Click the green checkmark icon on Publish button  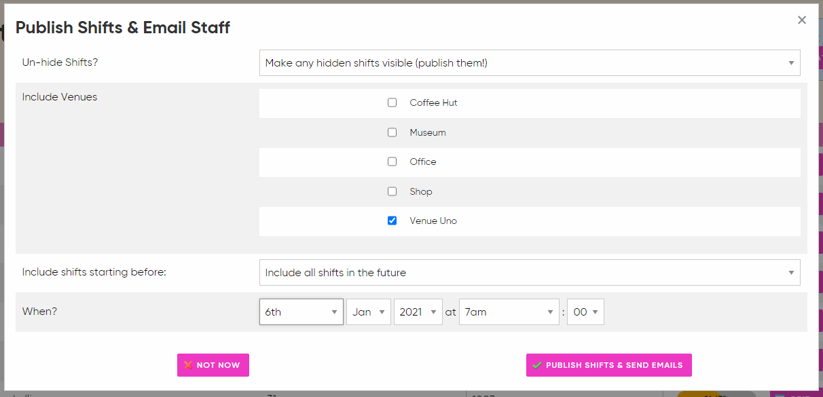[x=537, y=365]
